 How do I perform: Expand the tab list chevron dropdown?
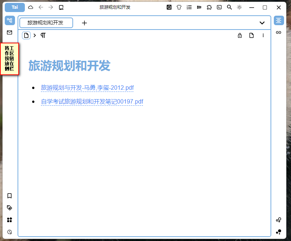pyautogui.click(x=262, y=23)
